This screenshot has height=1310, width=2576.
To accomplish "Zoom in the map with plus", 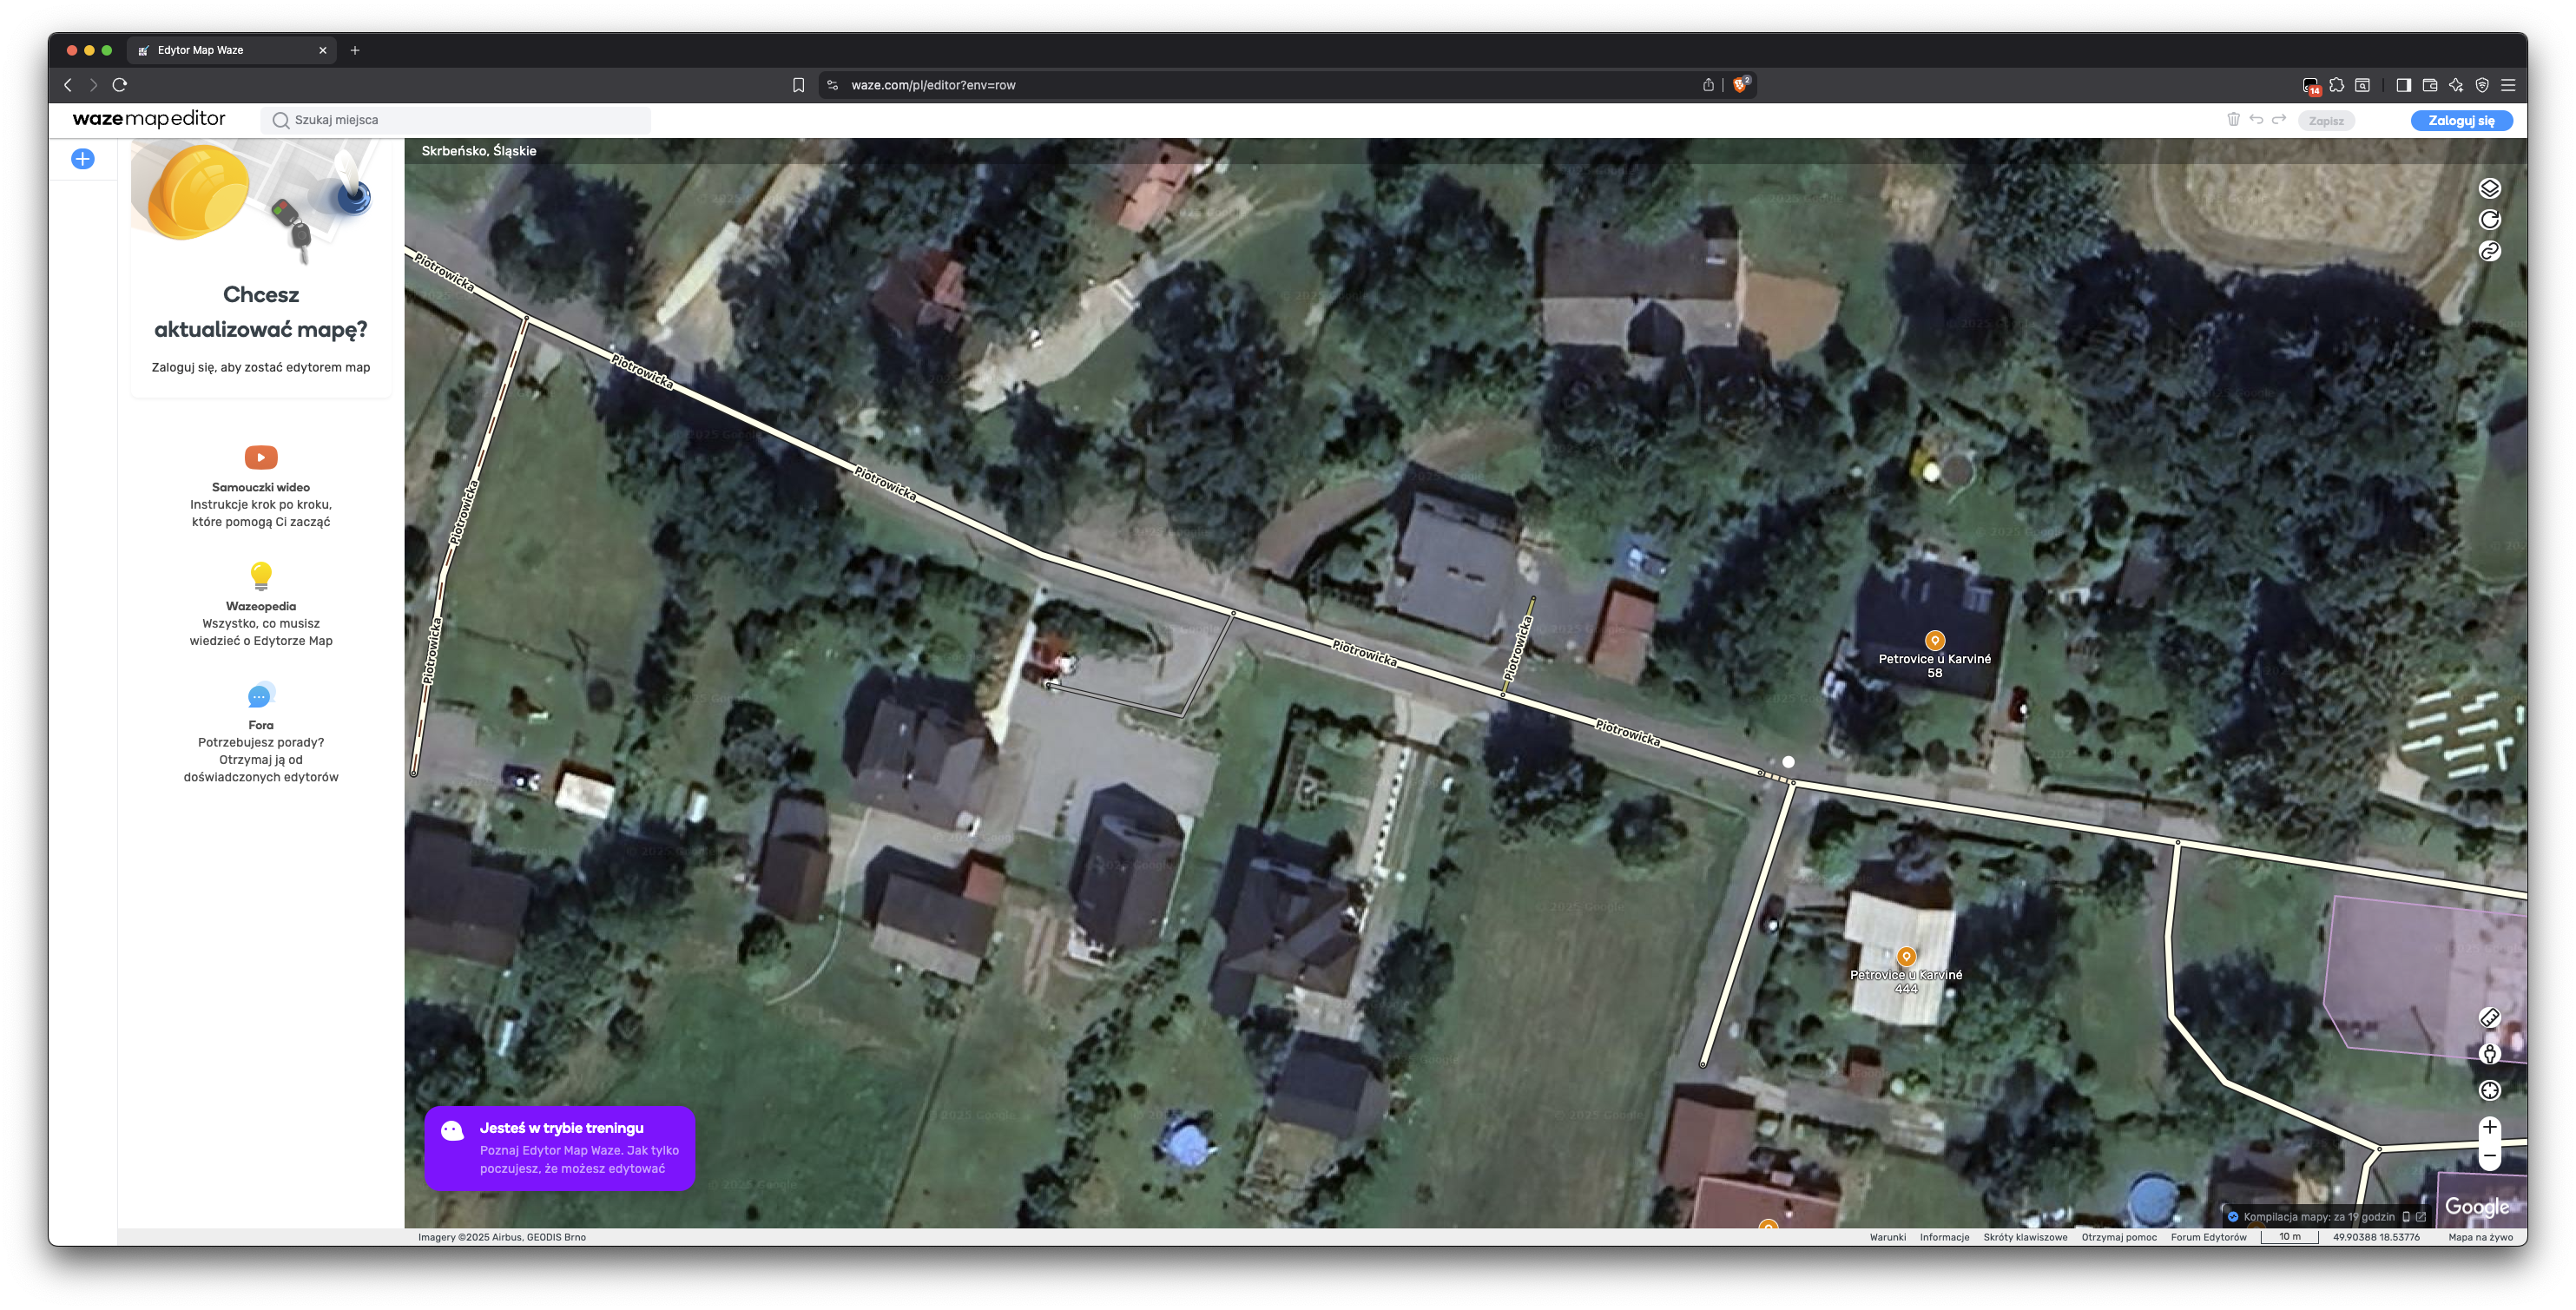I will [x=2489, y=1127].
